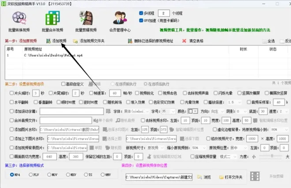Open 会员管理中心 icon
This screenshot has height=188, width=291.
pyautogui.click(x=120, y=18)
